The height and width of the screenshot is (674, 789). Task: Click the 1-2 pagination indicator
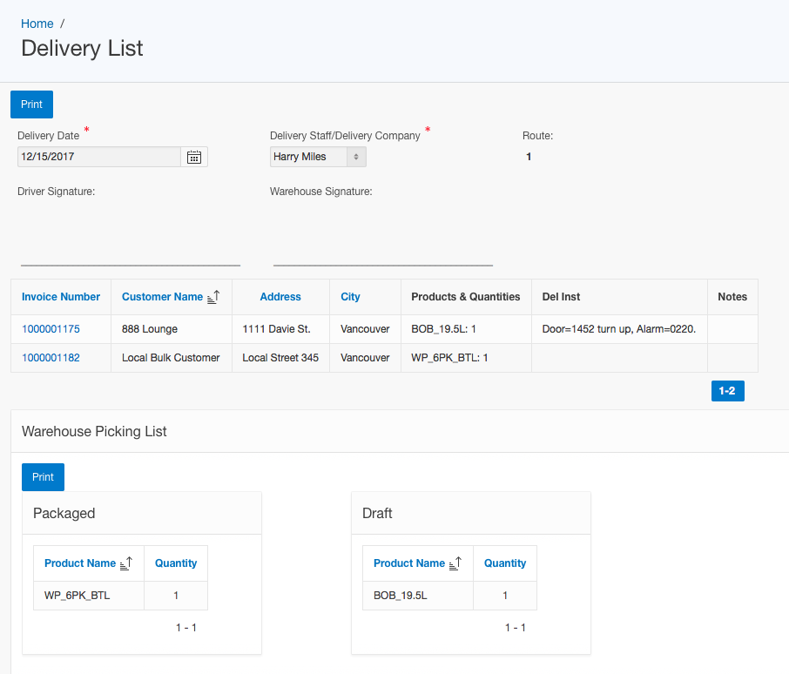click(x=727, y=391)
